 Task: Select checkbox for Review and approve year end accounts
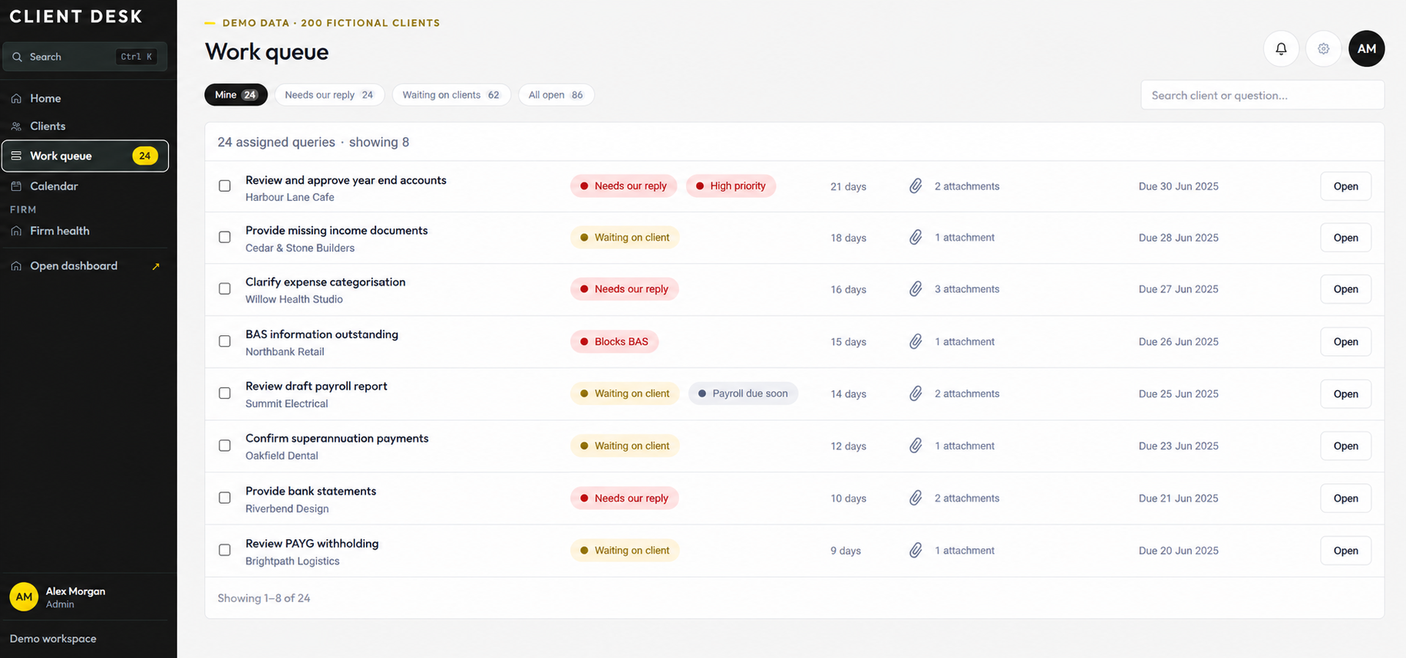tap(225, 186)
